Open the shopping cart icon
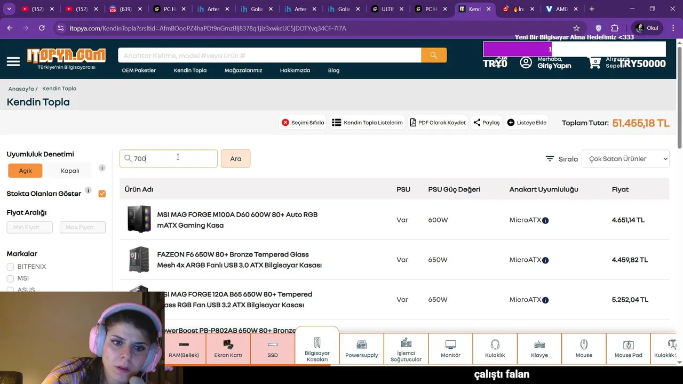Image resolution: width=683 pixels, height=384 pixels. click(x=594, y=63)
